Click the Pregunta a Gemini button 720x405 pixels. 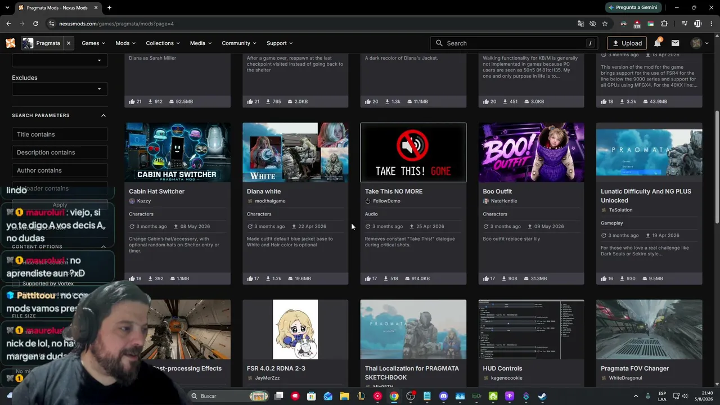point(633,7)
